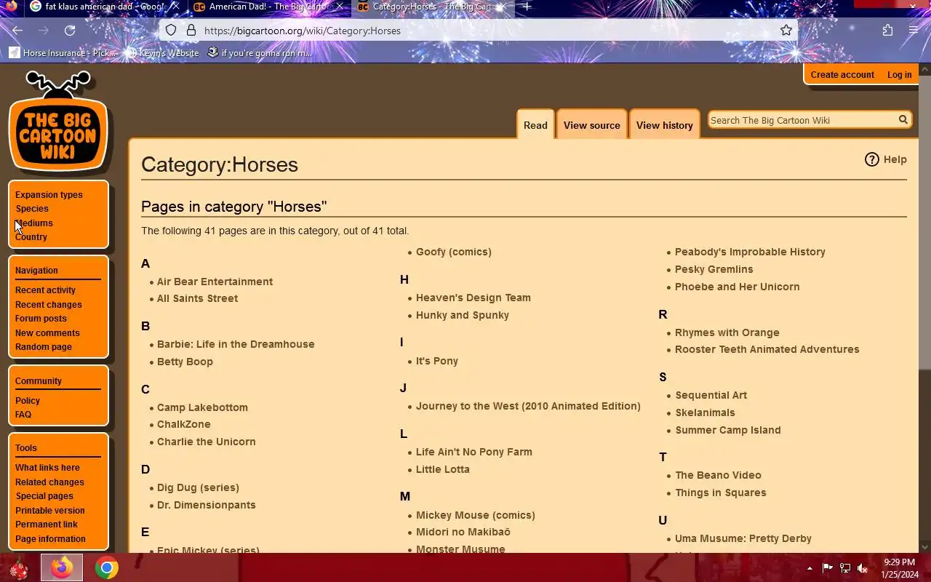Open Horse Insurance bookmark
931x582 pixels.
pyautogui.click(x=63, y=52)
